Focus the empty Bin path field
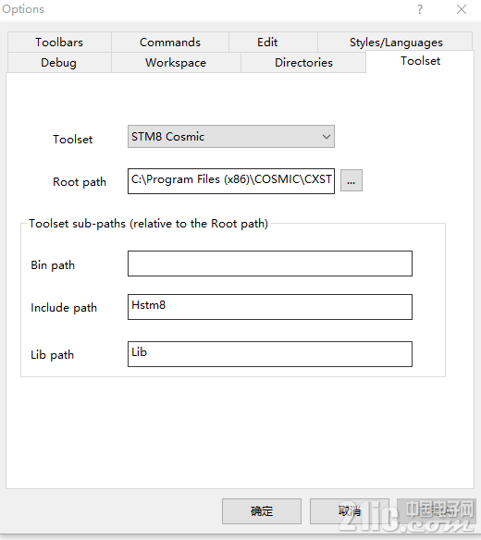This screenshot has height=540, width=481. pos(270,264)
